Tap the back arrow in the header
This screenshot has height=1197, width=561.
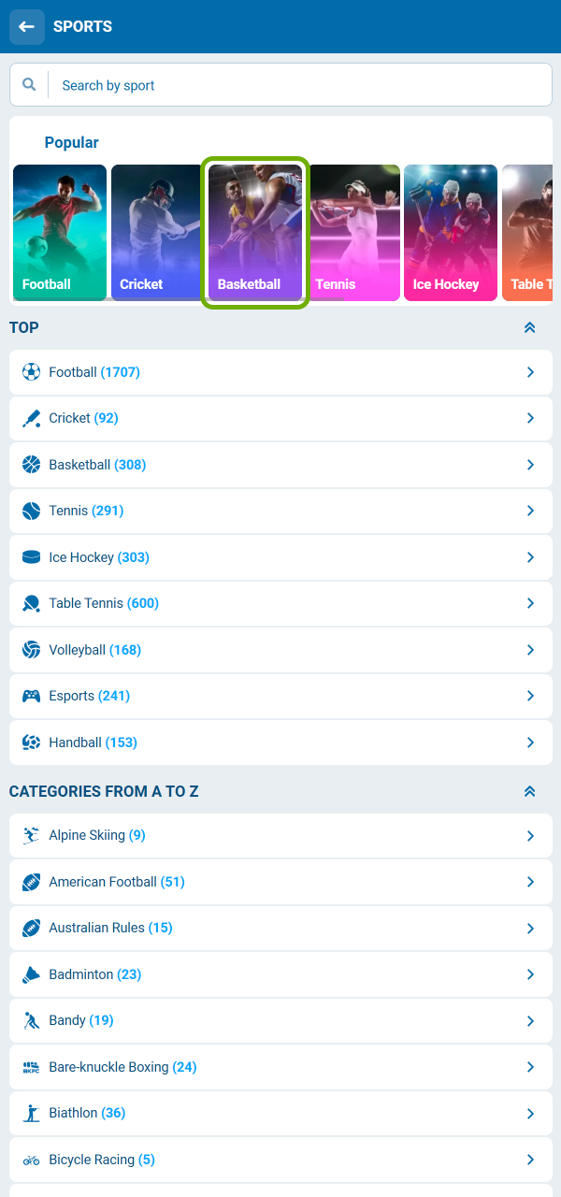click(26, 26)
